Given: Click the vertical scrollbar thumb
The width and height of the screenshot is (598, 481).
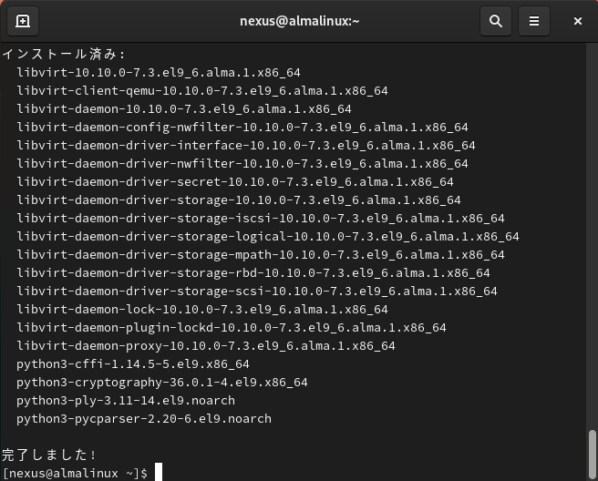Looking at the screenshot, I should [x=593, y=455].
